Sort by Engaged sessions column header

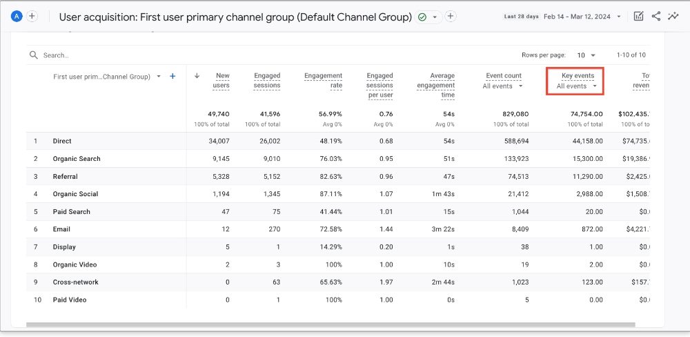point(266,81)
